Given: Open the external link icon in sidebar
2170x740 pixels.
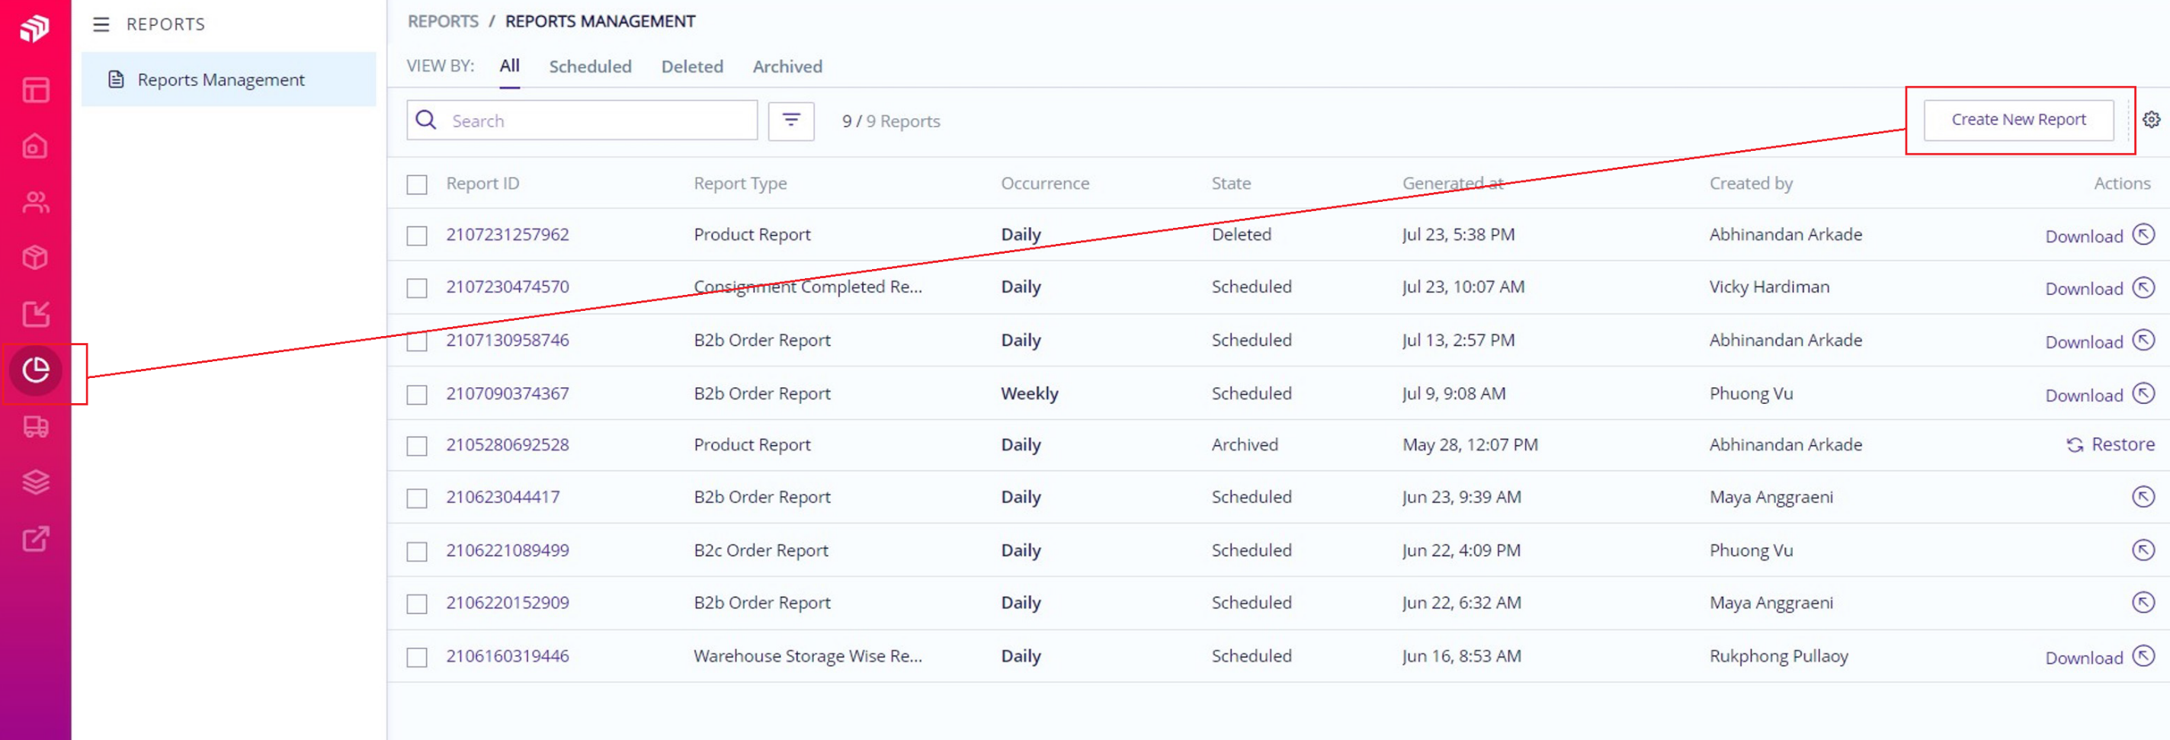Looking at the screenshot, I should (35, 539).
